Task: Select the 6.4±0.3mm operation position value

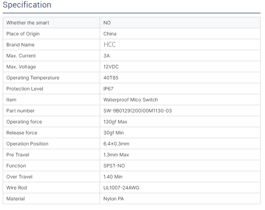Action: pyautogui.click(x=117, y=144)
